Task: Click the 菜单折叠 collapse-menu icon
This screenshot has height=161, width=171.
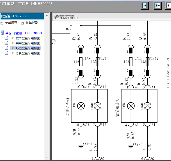Action: [22, 23]
